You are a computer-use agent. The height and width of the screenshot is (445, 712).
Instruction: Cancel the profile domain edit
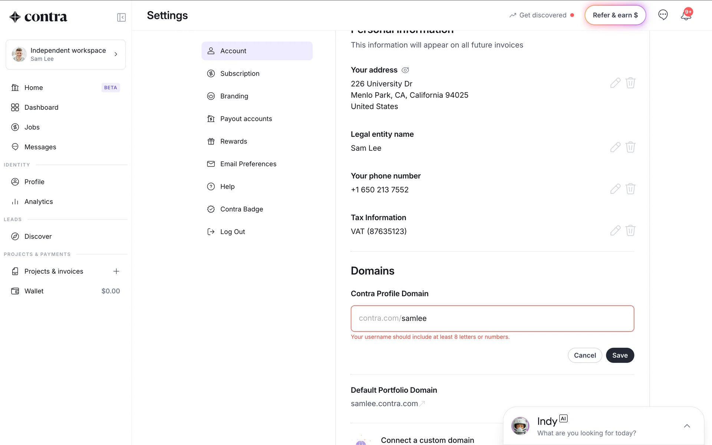coord(585,355)
